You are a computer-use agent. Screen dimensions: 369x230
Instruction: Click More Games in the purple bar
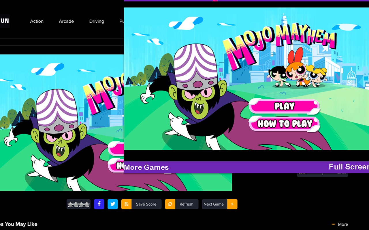pyautogui.click(x=146, y=167)
